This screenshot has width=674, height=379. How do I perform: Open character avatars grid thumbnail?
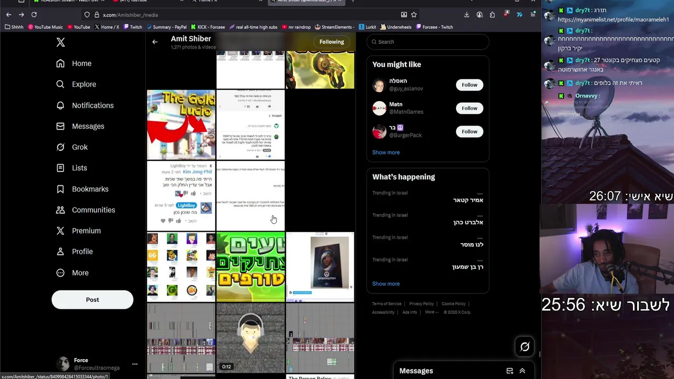tap(181, 267)
